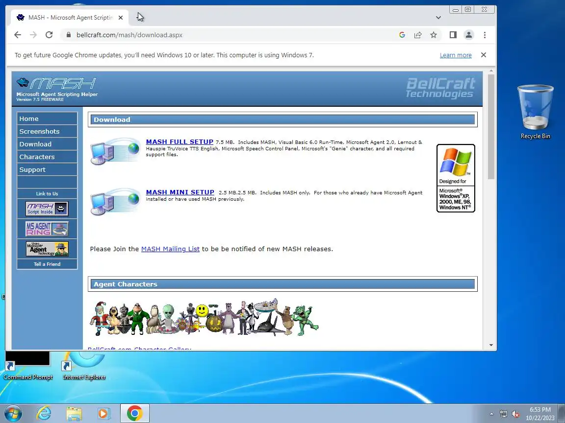Screen dimensions: 565x423
Task: Select the MASH tab
Action: (x=70, y=18)
